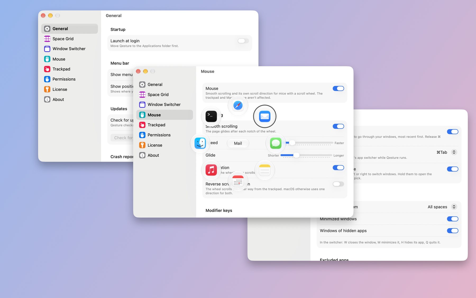Click the Updates heading in the General window
The width and height of the screenshot is (476, 298).
[119, 109]
